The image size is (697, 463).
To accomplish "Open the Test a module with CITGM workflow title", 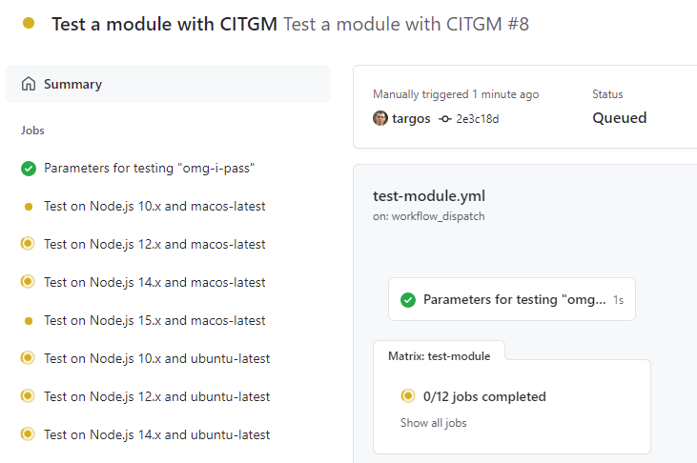I will tap(165, 24).
